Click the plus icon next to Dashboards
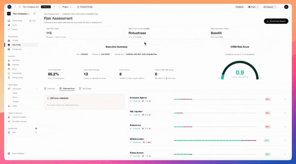The width and height of the screenshot is (296, 164). pyautogui.click(x=36, y=128)
